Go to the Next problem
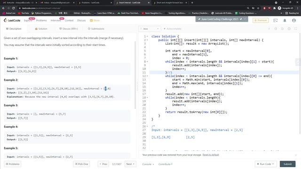Screen dimensions: 301x169 130,164
